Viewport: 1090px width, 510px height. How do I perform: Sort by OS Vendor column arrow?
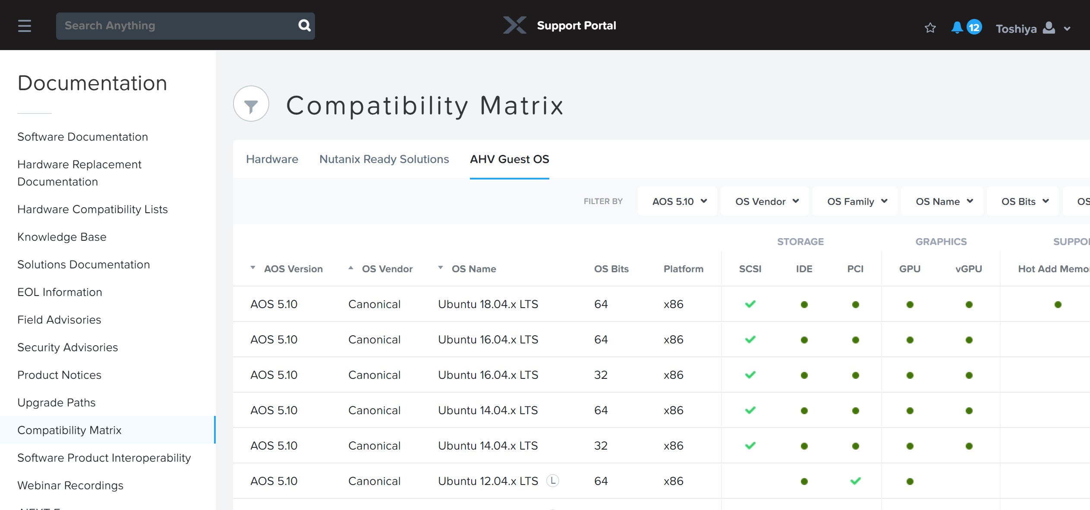click(x=351, y=268)
